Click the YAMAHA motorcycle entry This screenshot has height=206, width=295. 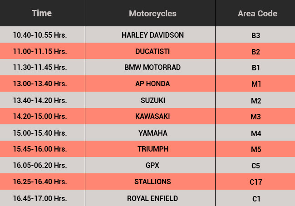tap(152, 133)
